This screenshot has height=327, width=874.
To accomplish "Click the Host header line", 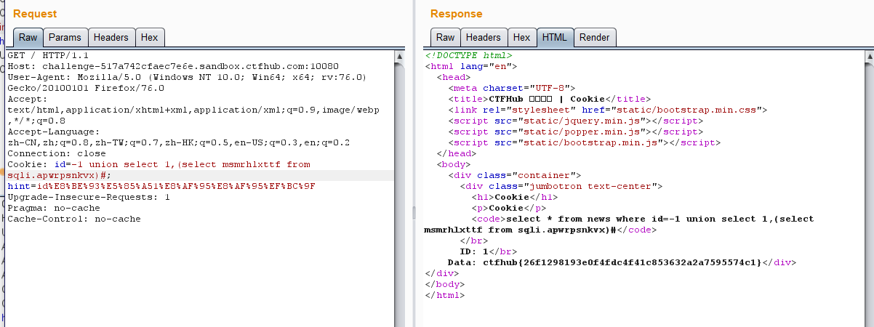I will [x=173, y=66].
